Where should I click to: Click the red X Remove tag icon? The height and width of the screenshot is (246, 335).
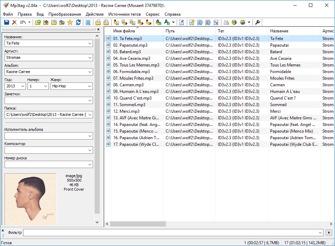pyautogui.click(x=14, y=22)
